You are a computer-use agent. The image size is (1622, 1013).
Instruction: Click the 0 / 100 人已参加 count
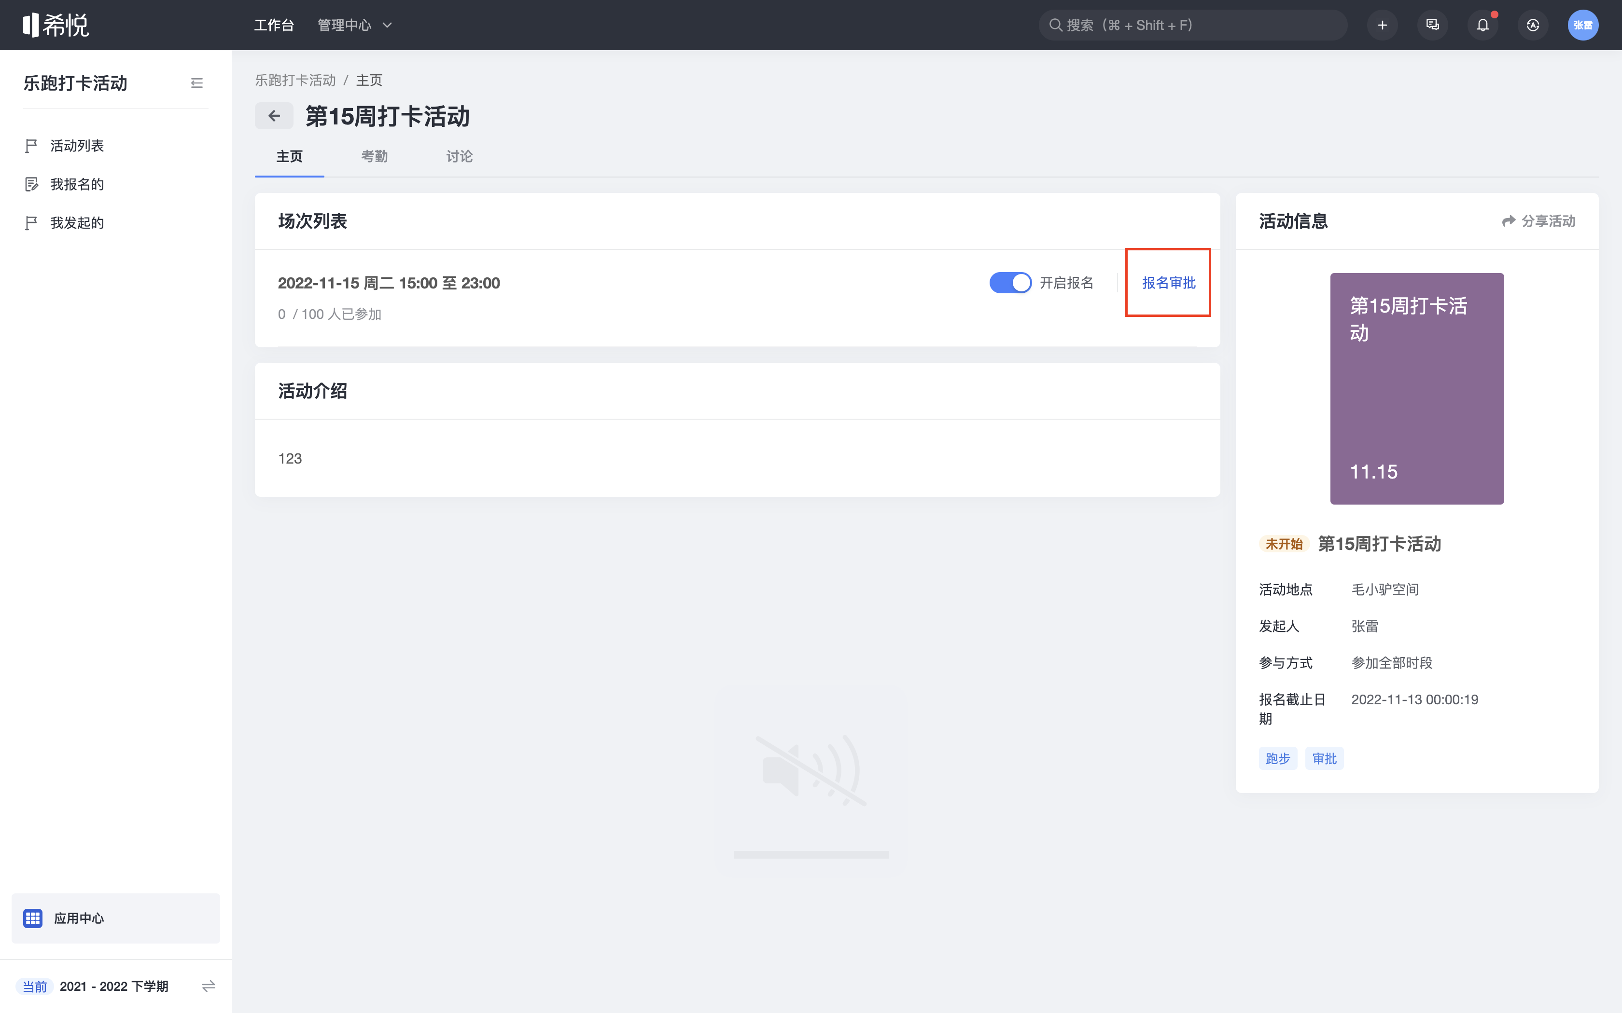(330, 314)
